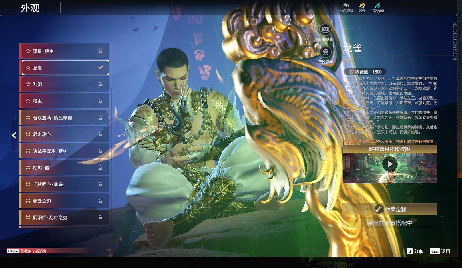
Task: Click the teal currency icon above 152,988
Action: tap(377, 5)
